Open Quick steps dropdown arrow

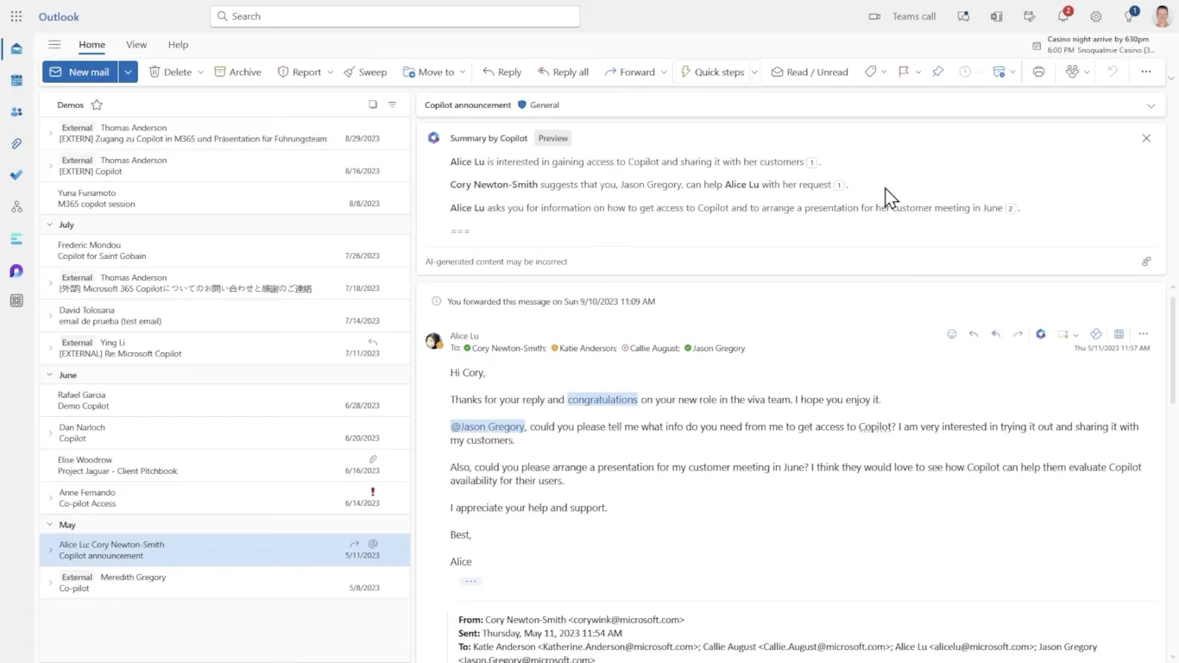coord(753,72)
